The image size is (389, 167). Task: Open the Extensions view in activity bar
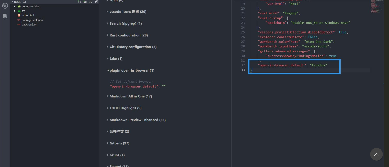(5, 16)
